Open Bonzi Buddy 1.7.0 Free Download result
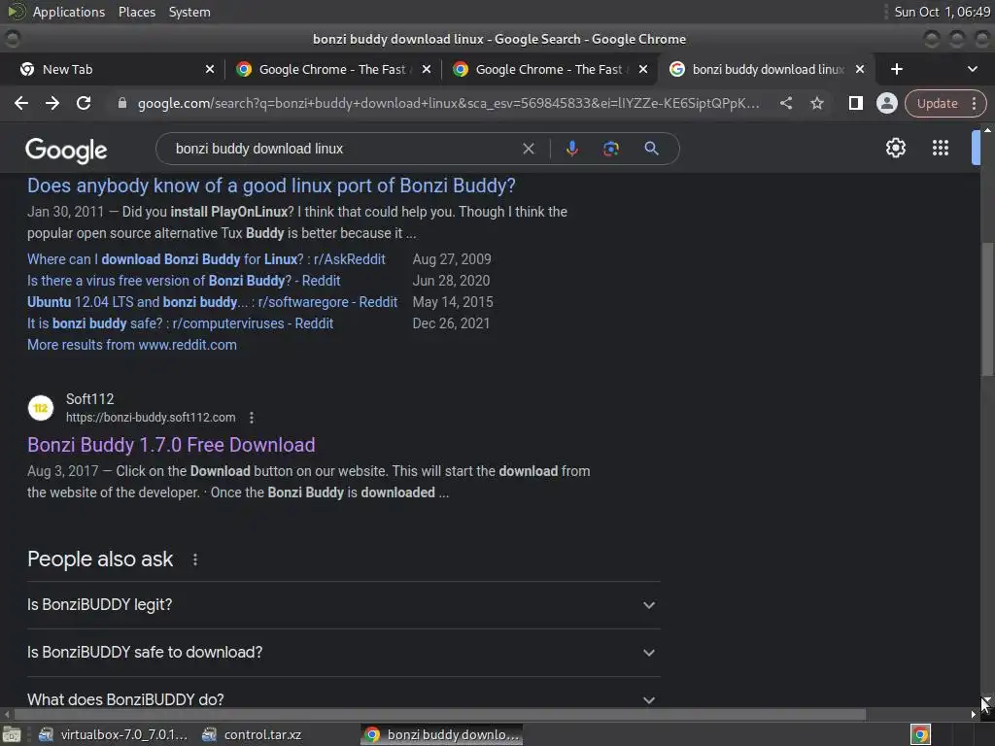This screenshot has width=995, height=746. click(171, 445)
